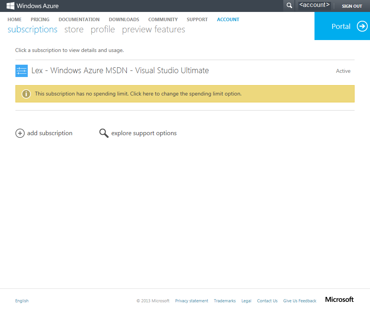Open the SUPPORT menu item
370x315 pixels.
197,19
